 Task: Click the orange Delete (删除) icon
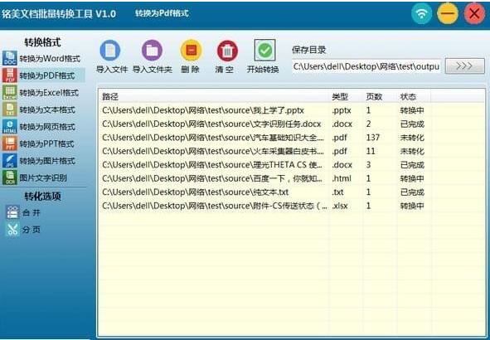pos(191,51)
